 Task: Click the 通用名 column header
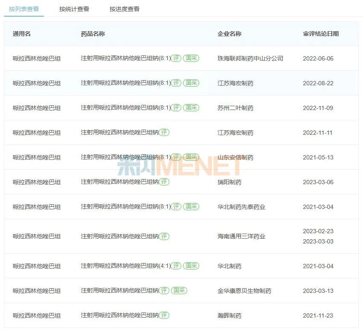coord(21,34)
